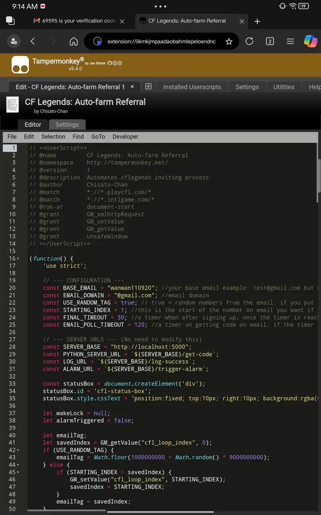Open the Edit menu in the editor
The image size is (321, 515).
coord(29,137)
